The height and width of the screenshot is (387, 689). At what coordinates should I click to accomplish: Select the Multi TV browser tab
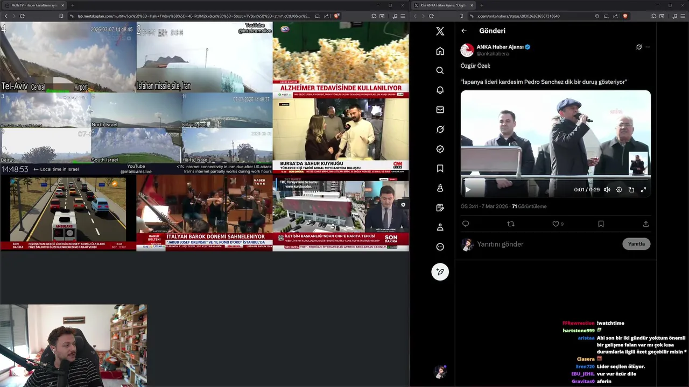(34, 5)
